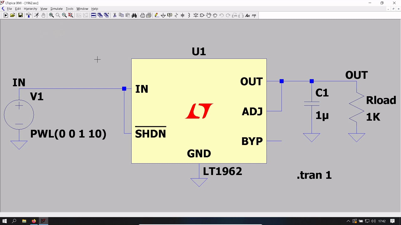
Task: Click the Redo arrow icon
Action: [228, 15]
